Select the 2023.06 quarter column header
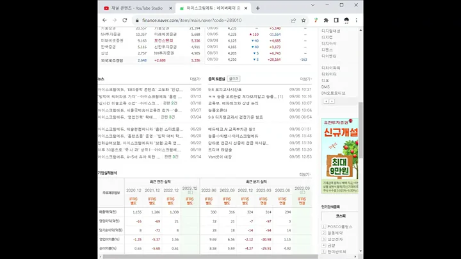Screen dimensions: 461x259 click(x=282, y=190)
